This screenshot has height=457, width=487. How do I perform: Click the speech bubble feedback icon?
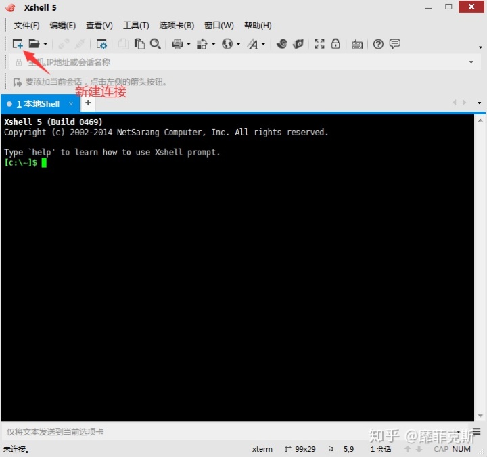pyautogui.click(x=395, y=44)
